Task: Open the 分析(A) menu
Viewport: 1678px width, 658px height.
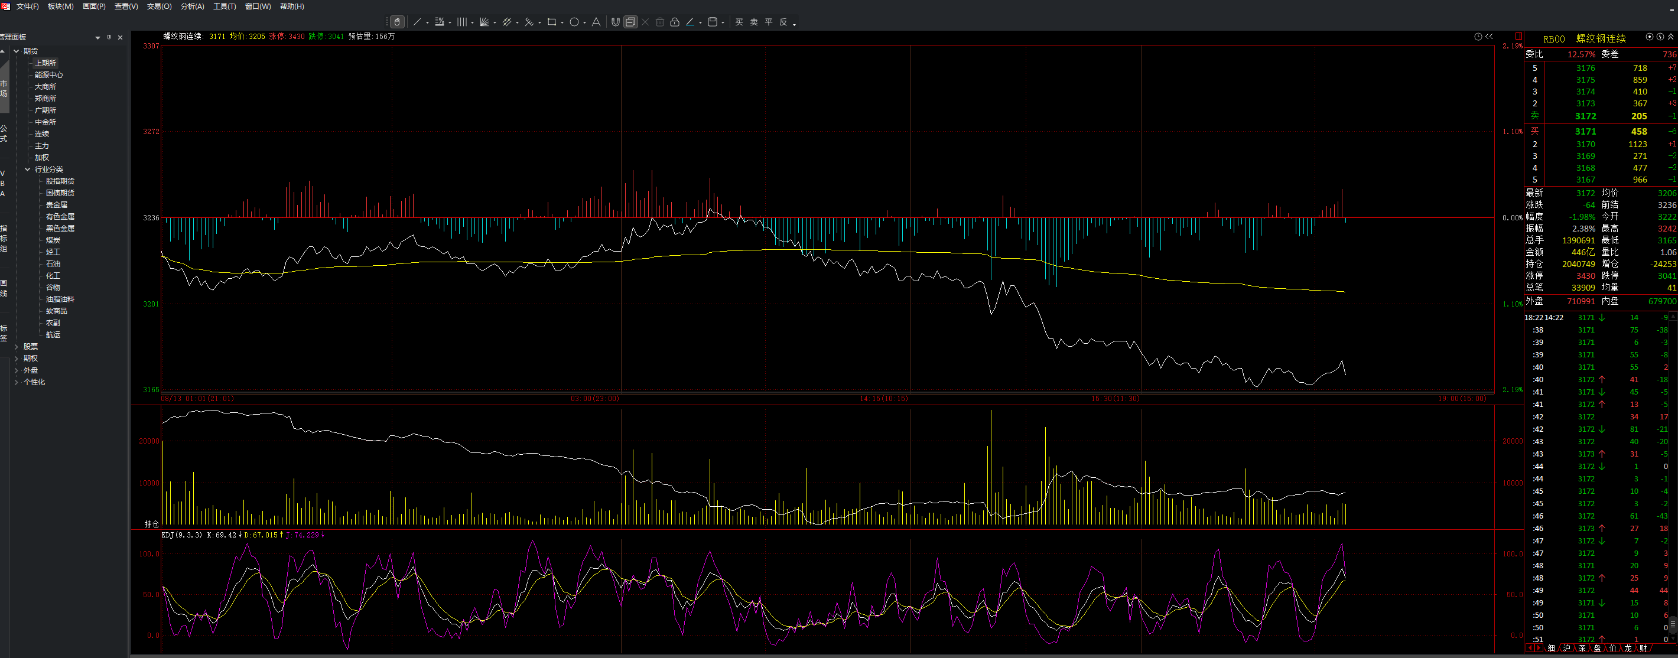Action: 192,6
